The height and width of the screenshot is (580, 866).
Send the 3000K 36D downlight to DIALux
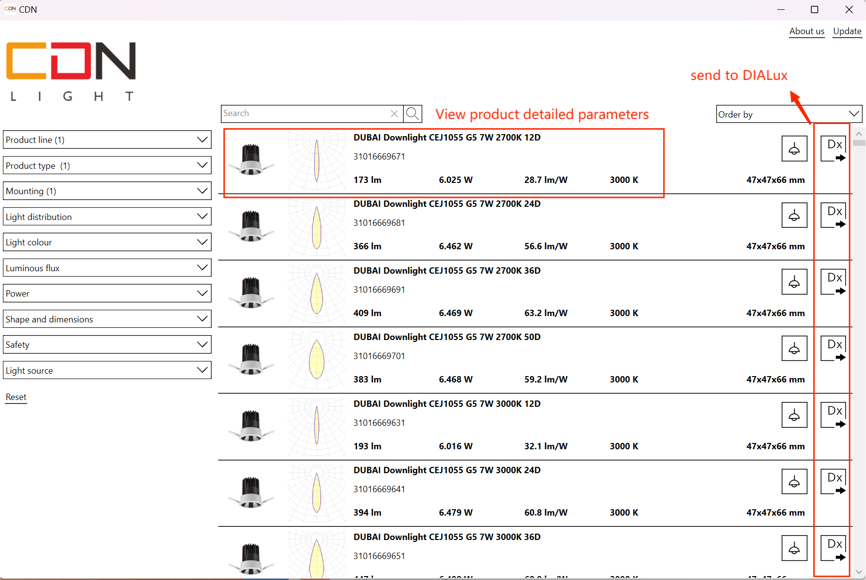coord(834,549)
